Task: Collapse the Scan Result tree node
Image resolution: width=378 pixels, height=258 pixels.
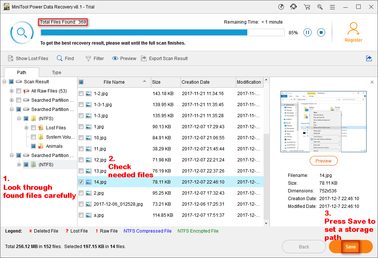Action: tap(4, 82)
